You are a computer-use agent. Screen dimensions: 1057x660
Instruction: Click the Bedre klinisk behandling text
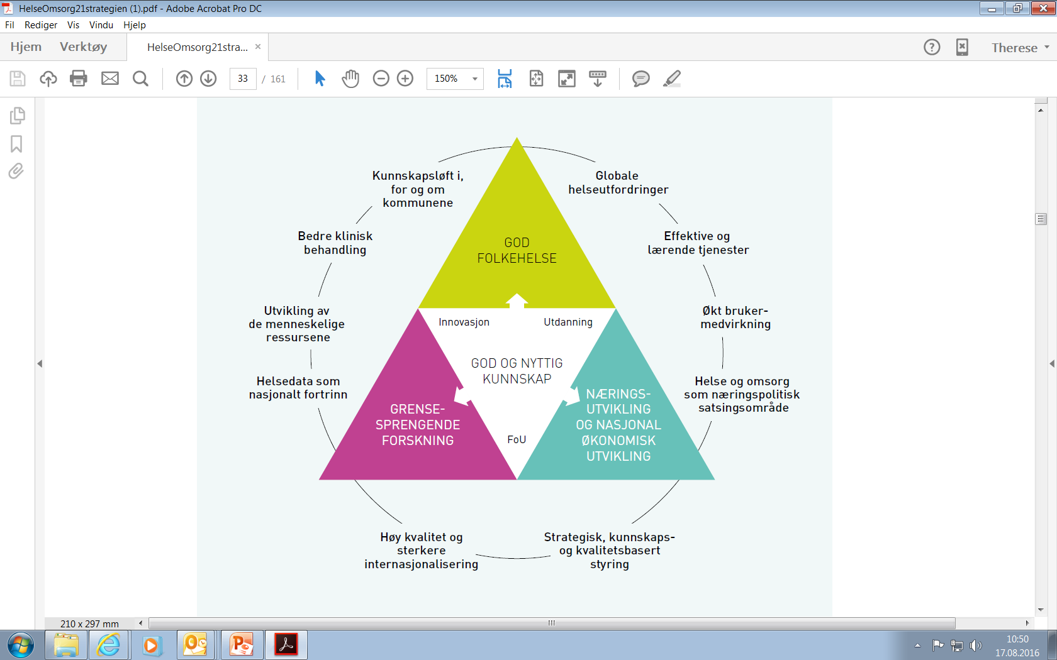click(x=335, y=243)
